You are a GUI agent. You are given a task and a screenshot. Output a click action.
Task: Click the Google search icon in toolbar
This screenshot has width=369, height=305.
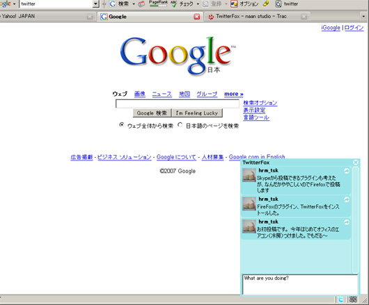(113, 3)
